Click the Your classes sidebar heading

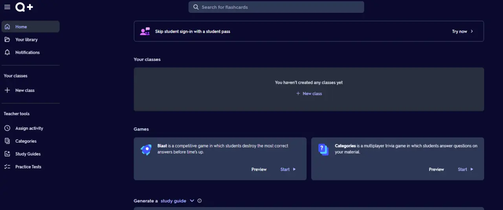pos(16,76)
